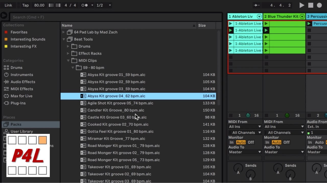Sort browser by Size column header
Screen dimensions: 327x183
(x=206, y=25)
